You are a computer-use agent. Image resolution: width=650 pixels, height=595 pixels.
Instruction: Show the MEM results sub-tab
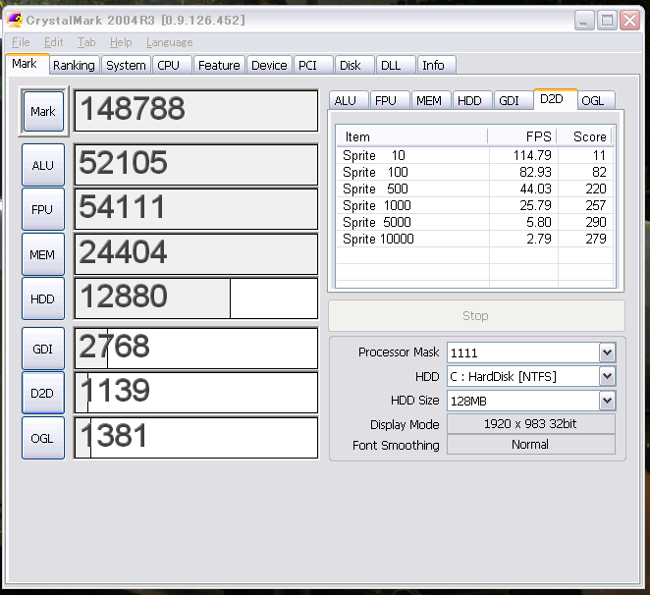click(431, 100)
